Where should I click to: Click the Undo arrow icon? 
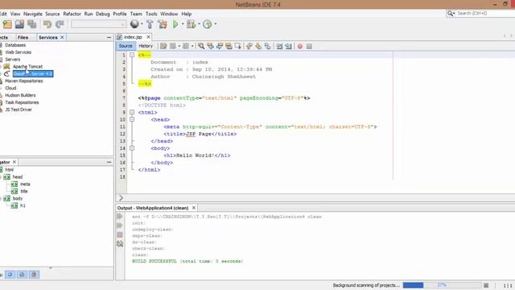47,24
